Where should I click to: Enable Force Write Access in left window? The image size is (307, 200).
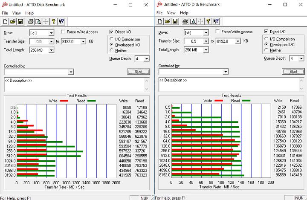[63, 32]
